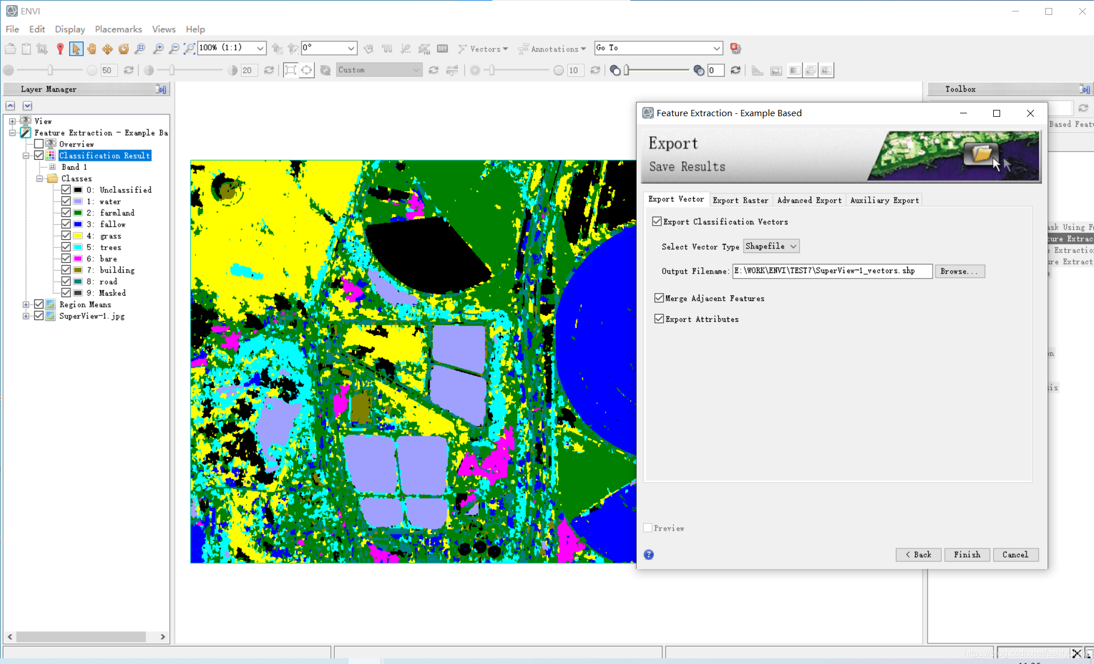
Task: Open the Vectors dropdown menu
Action: [x=483, y=49]
